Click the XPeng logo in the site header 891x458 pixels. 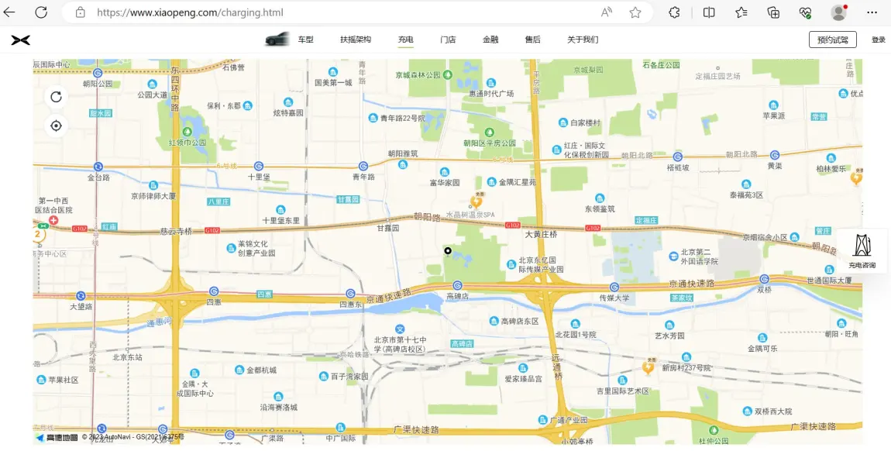21,40
